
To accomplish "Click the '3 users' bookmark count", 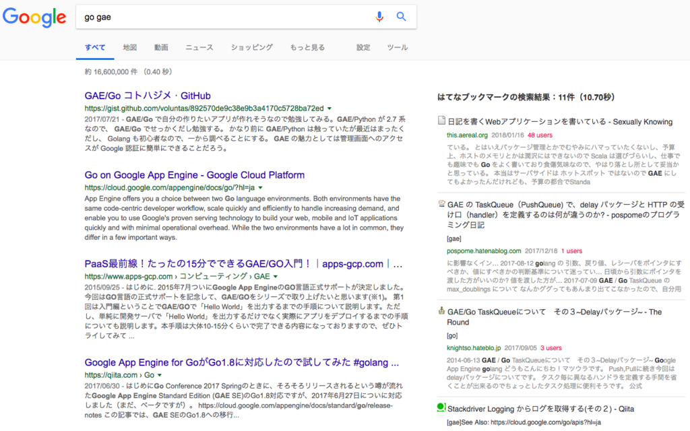I will [x=551, y=348].
